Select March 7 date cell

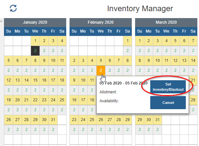(x=193, y=41)
